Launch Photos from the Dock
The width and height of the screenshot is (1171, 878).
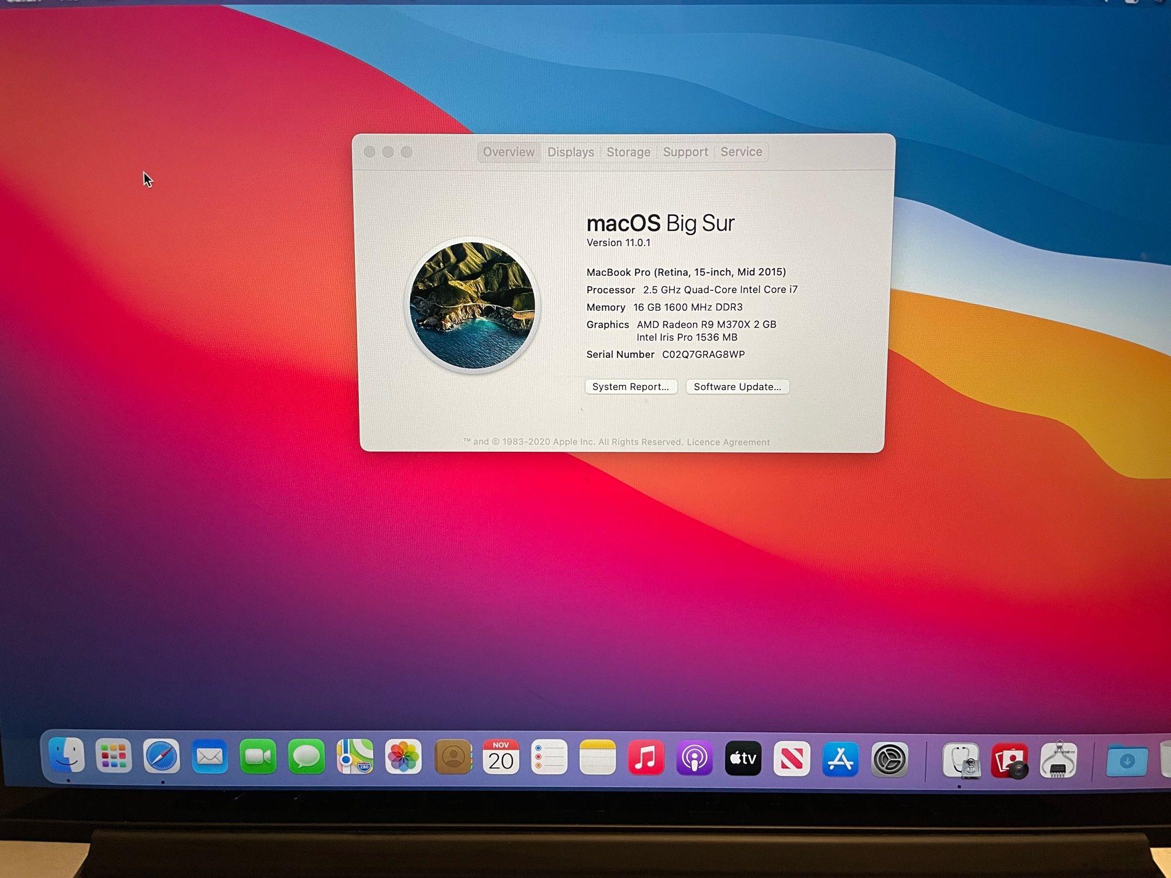click(x=403, y=757)
